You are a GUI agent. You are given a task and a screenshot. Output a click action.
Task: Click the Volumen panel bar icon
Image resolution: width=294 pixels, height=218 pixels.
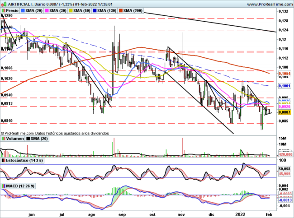coord(4,139)
